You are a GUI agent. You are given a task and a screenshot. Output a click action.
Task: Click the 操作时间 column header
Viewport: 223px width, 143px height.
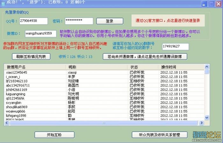(x=181, y=67)
